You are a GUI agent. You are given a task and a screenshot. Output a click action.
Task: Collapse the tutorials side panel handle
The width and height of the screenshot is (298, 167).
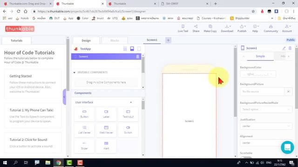coord(64,97)
